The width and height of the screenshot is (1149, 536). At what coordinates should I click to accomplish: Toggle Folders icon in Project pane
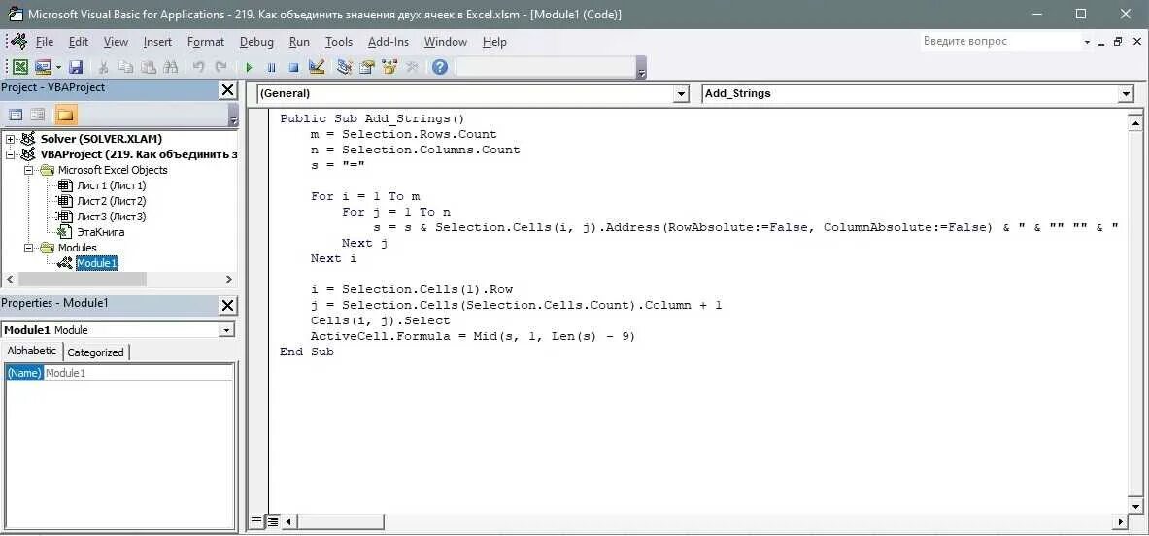tap(66, 115)
